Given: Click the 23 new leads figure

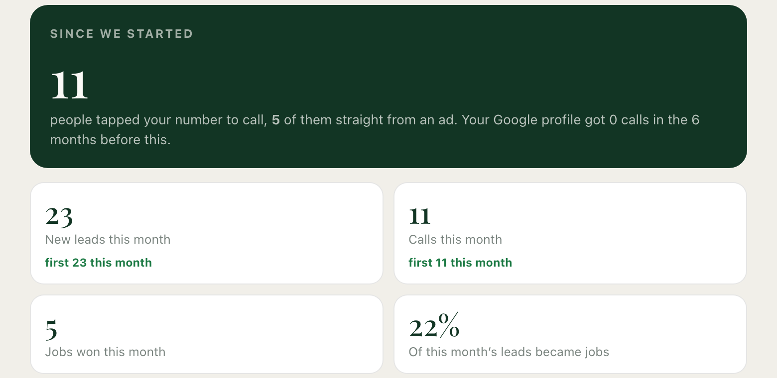Looking at the screenshot, I should coord(59,217).
